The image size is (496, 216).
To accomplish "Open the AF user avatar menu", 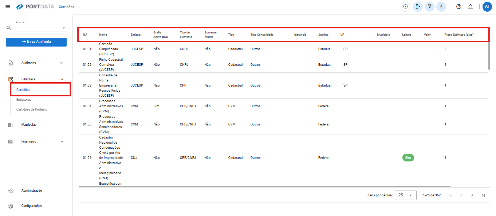I will 487,7.
